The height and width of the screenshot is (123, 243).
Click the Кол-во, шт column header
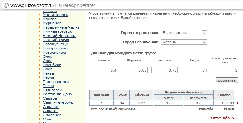pos(102,95)
